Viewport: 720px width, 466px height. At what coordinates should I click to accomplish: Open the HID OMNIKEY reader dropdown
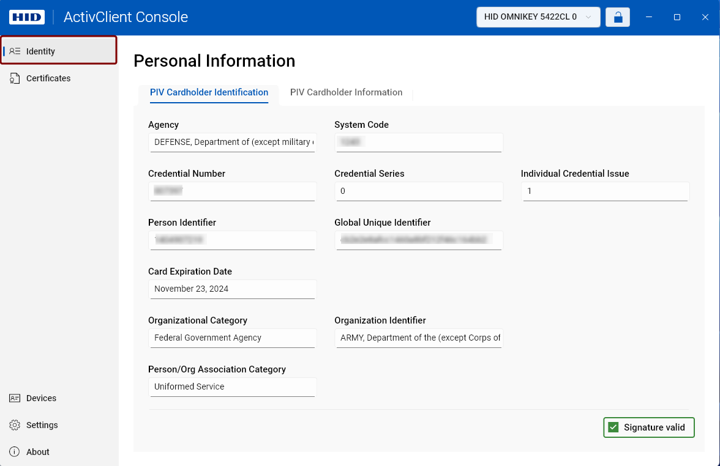click(538, 17)
